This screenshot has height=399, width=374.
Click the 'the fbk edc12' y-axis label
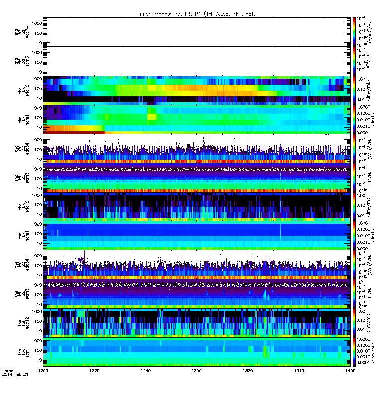coord(24,323)
